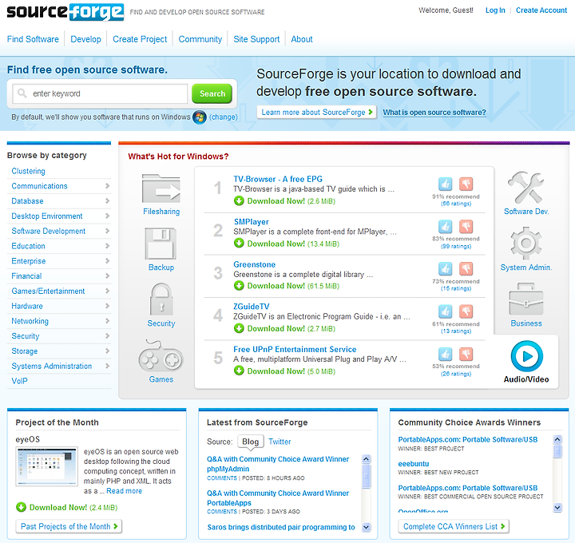
Task: Open the VoIP category
Action: click(19, 381)
